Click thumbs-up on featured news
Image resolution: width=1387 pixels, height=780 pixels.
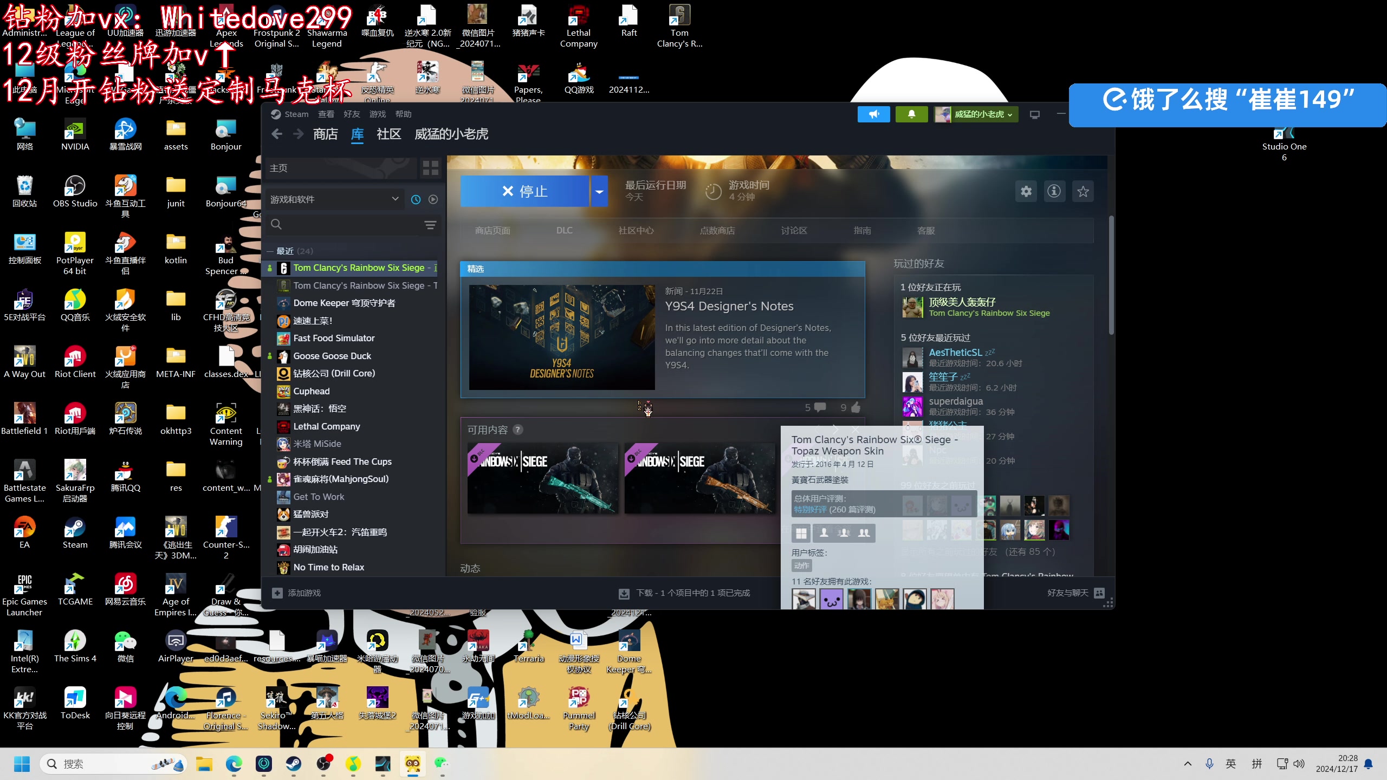coord(855,407)
